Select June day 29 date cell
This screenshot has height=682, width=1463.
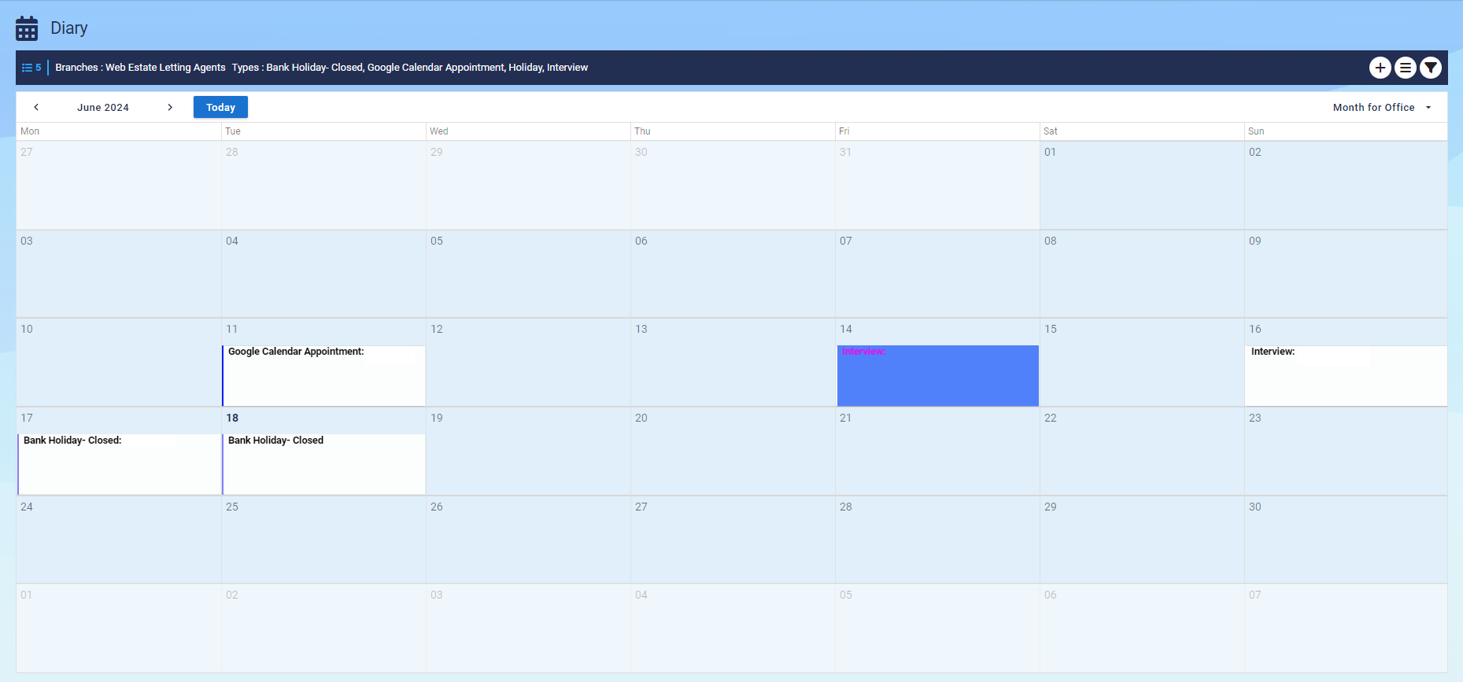pyautogui.click(x=1142, y=540)
